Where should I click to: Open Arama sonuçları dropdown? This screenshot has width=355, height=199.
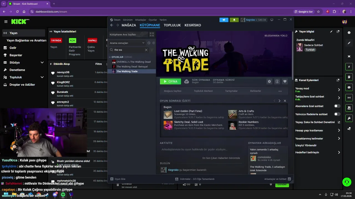pyautogui.click(x=127, y=43)
